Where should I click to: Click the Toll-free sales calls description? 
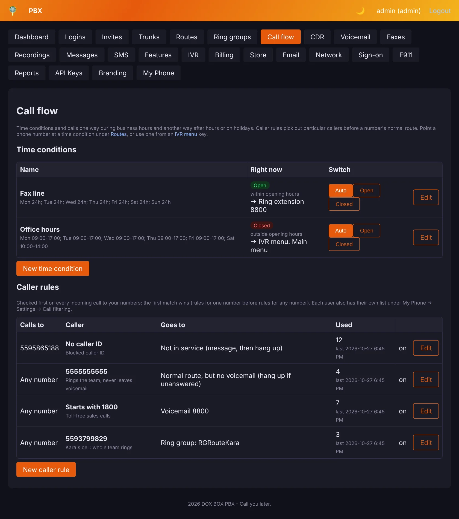[x=88, y=416]
